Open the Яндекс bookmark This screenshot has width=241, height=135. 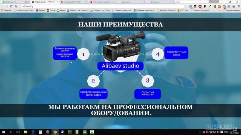coord(40,10)
